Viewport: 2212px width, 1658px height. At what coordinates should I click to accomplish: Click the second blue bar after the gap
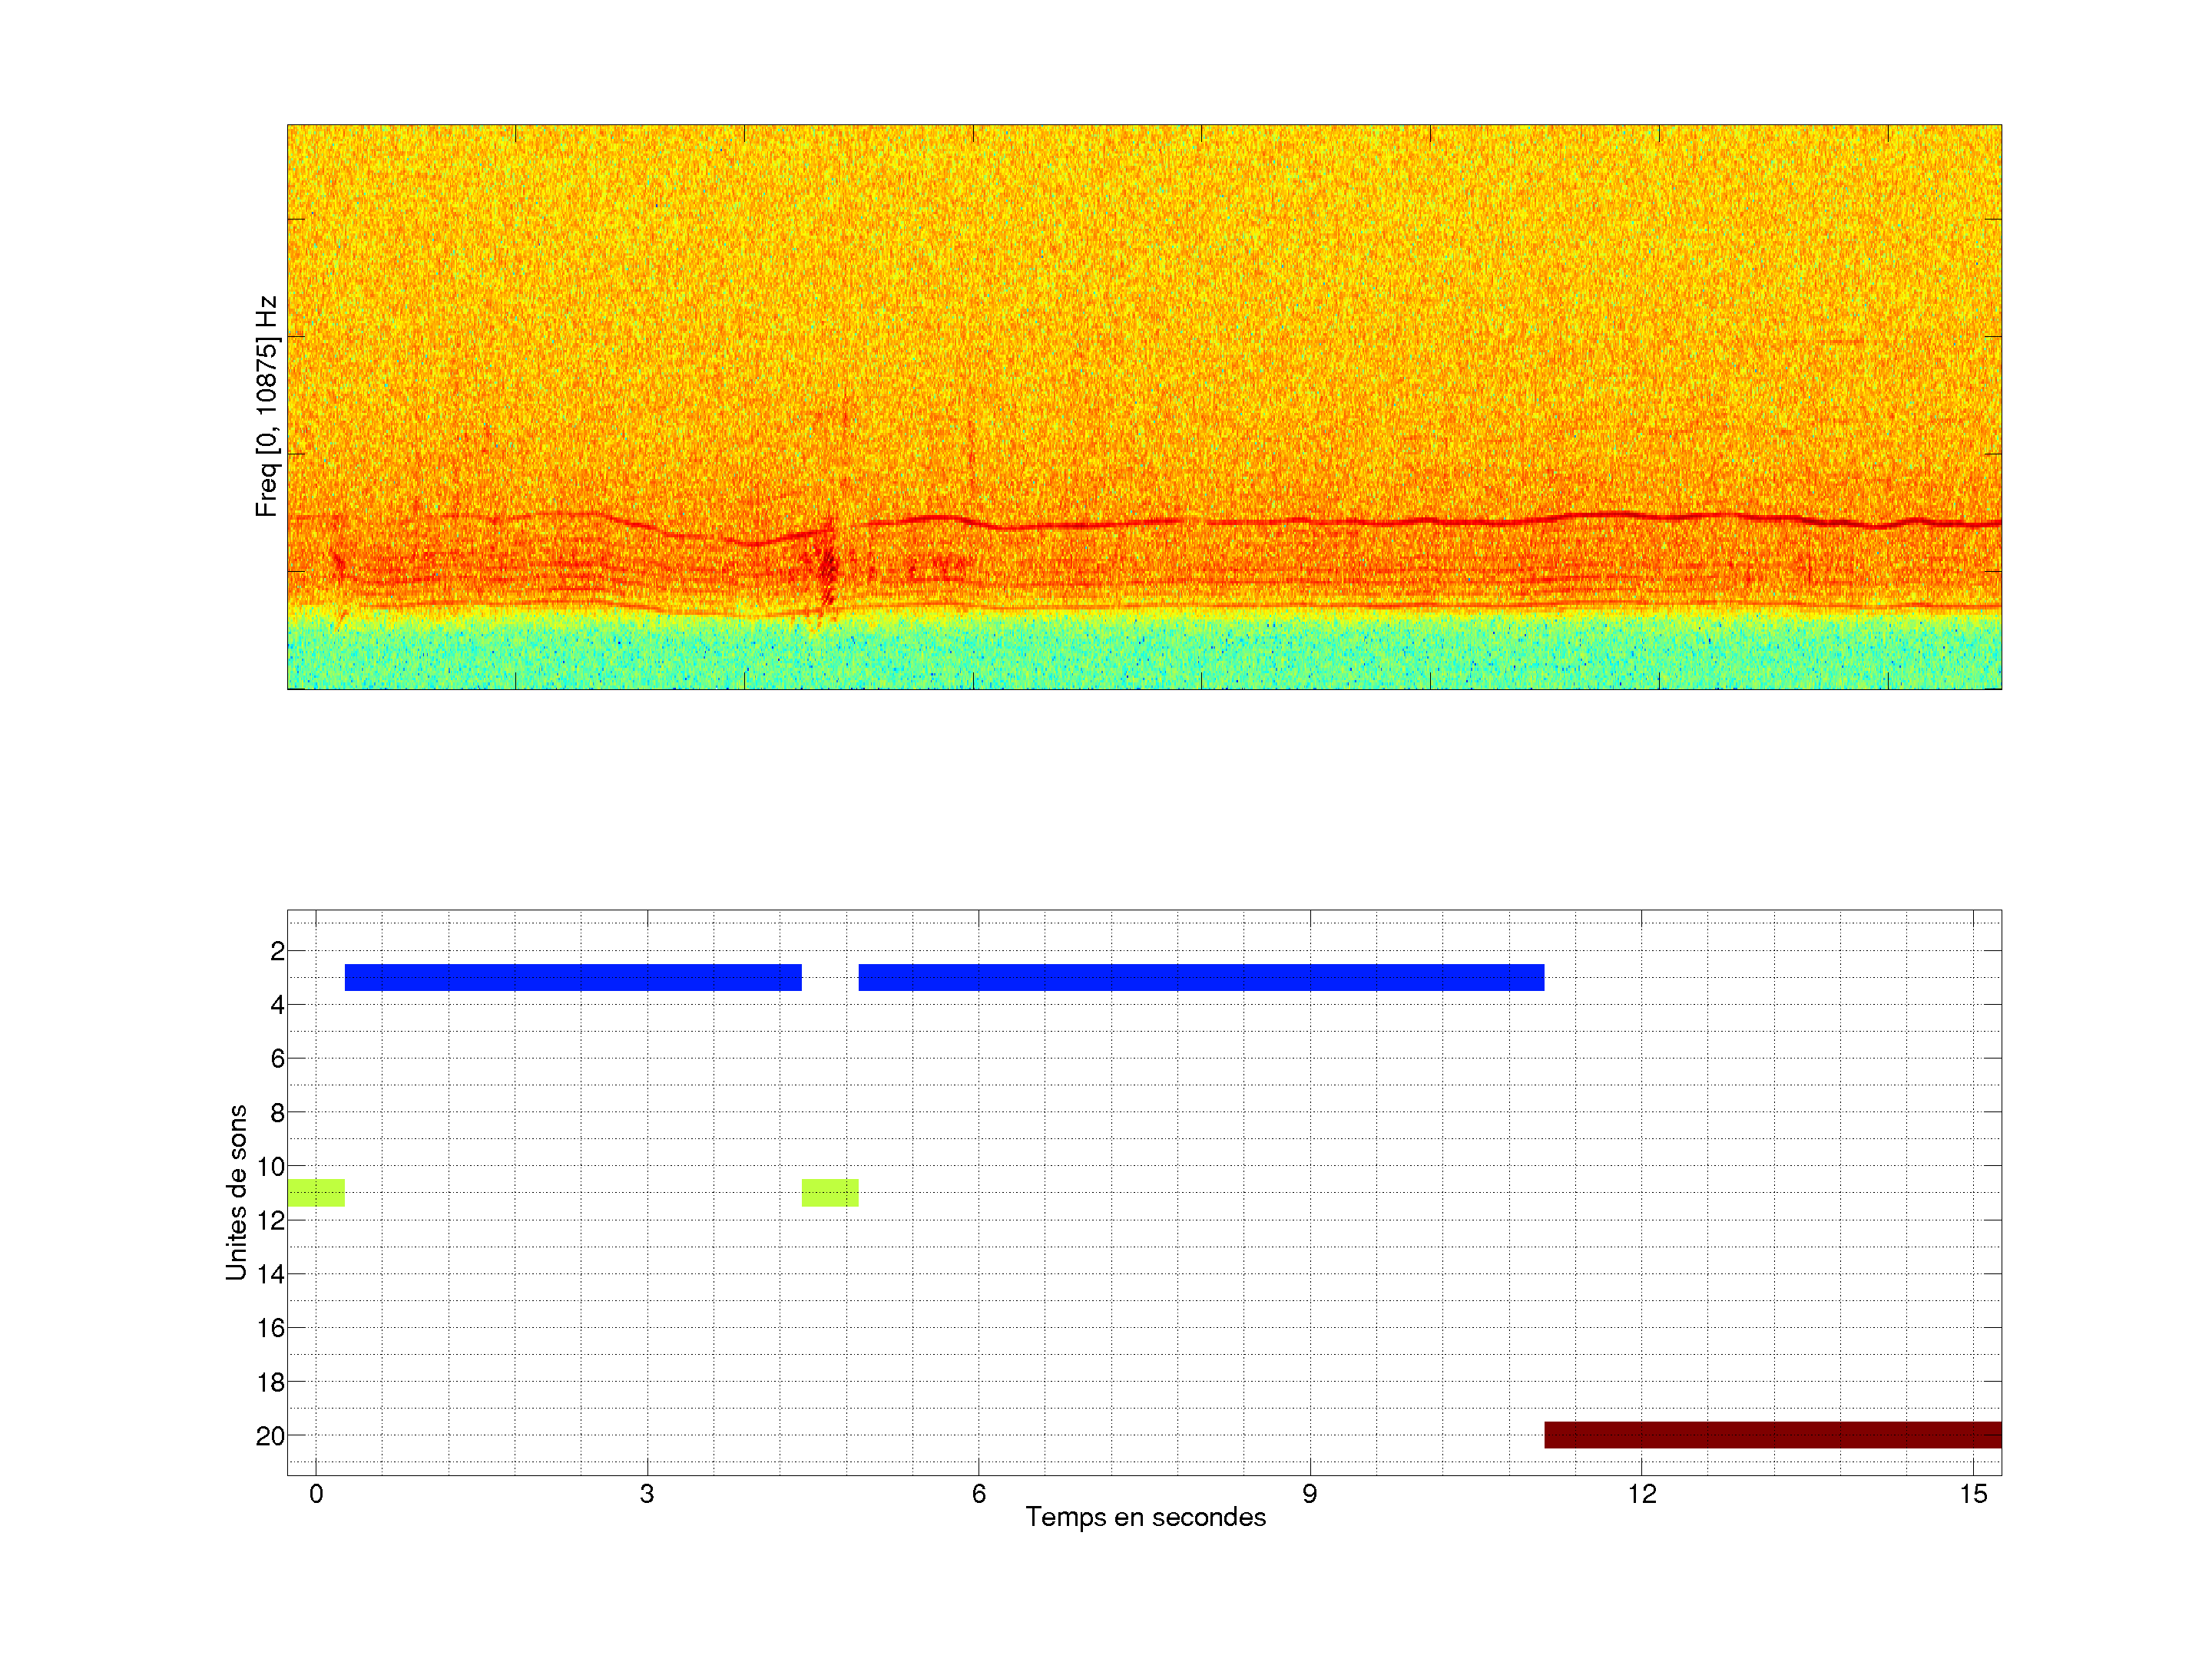point(1201,977)
